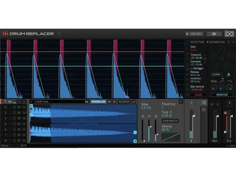Click the MIDI REC button

click(x=196, y=34)
